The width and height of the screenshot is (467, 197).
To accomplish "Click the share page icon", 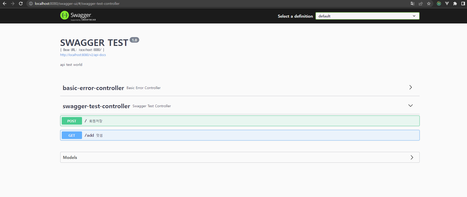I will tap(421, 4).
